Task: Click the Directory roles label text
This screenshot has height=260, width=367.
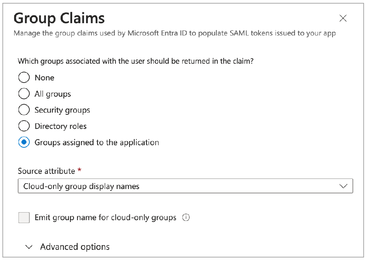Action: 61,126
